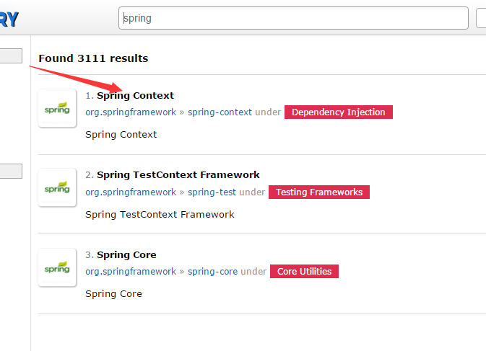Click the Dependency Injection category tag
486x351 pixels.
339,112
